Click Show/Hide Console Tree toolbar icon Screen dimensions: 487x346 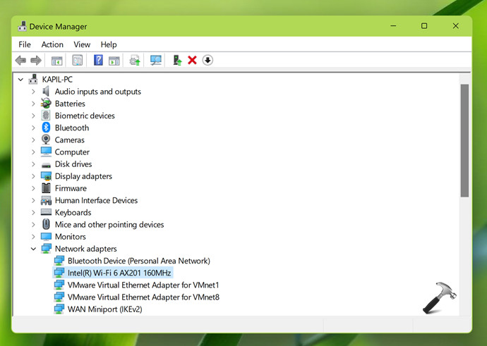click(x=56, y=61)
